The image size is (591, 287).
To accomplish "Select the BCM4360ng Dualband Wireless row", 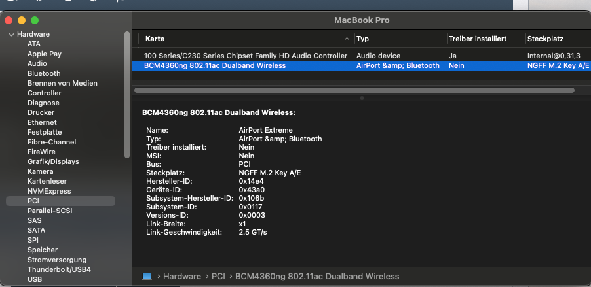I will (215, 65).
